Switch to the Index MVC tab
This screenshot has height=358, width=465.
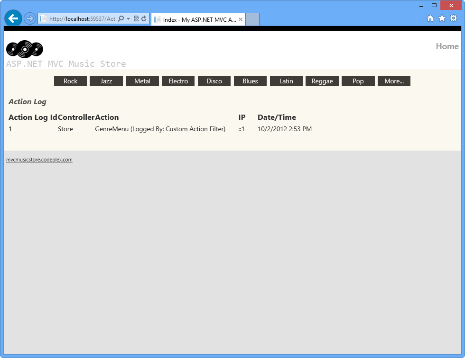196,19
